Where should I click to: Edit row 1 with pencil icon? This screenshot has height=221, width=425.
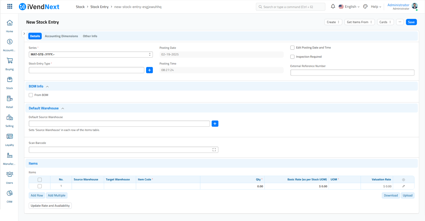point(403,186)
